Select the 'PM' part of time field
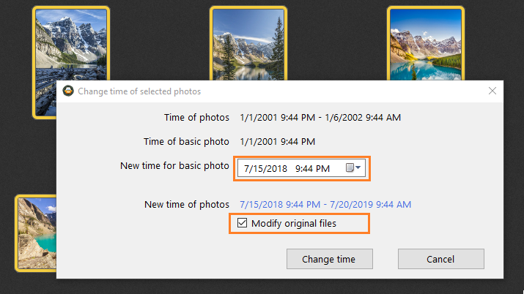 (x=323, y=169)
